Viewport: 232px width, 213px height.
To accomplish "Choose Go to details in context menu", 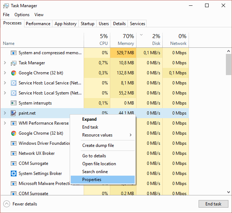I will [x=103, y=156].
